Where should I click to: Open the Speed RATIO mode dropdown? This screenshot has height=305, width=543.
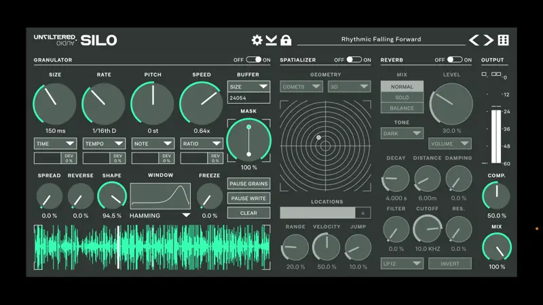point(202,144)
